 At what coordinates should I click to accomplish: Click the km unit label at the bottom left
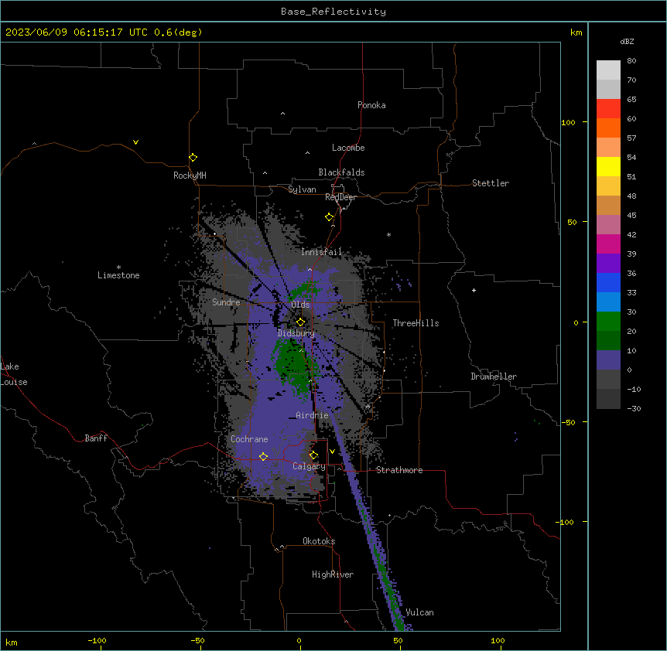(x=12, y=642)
